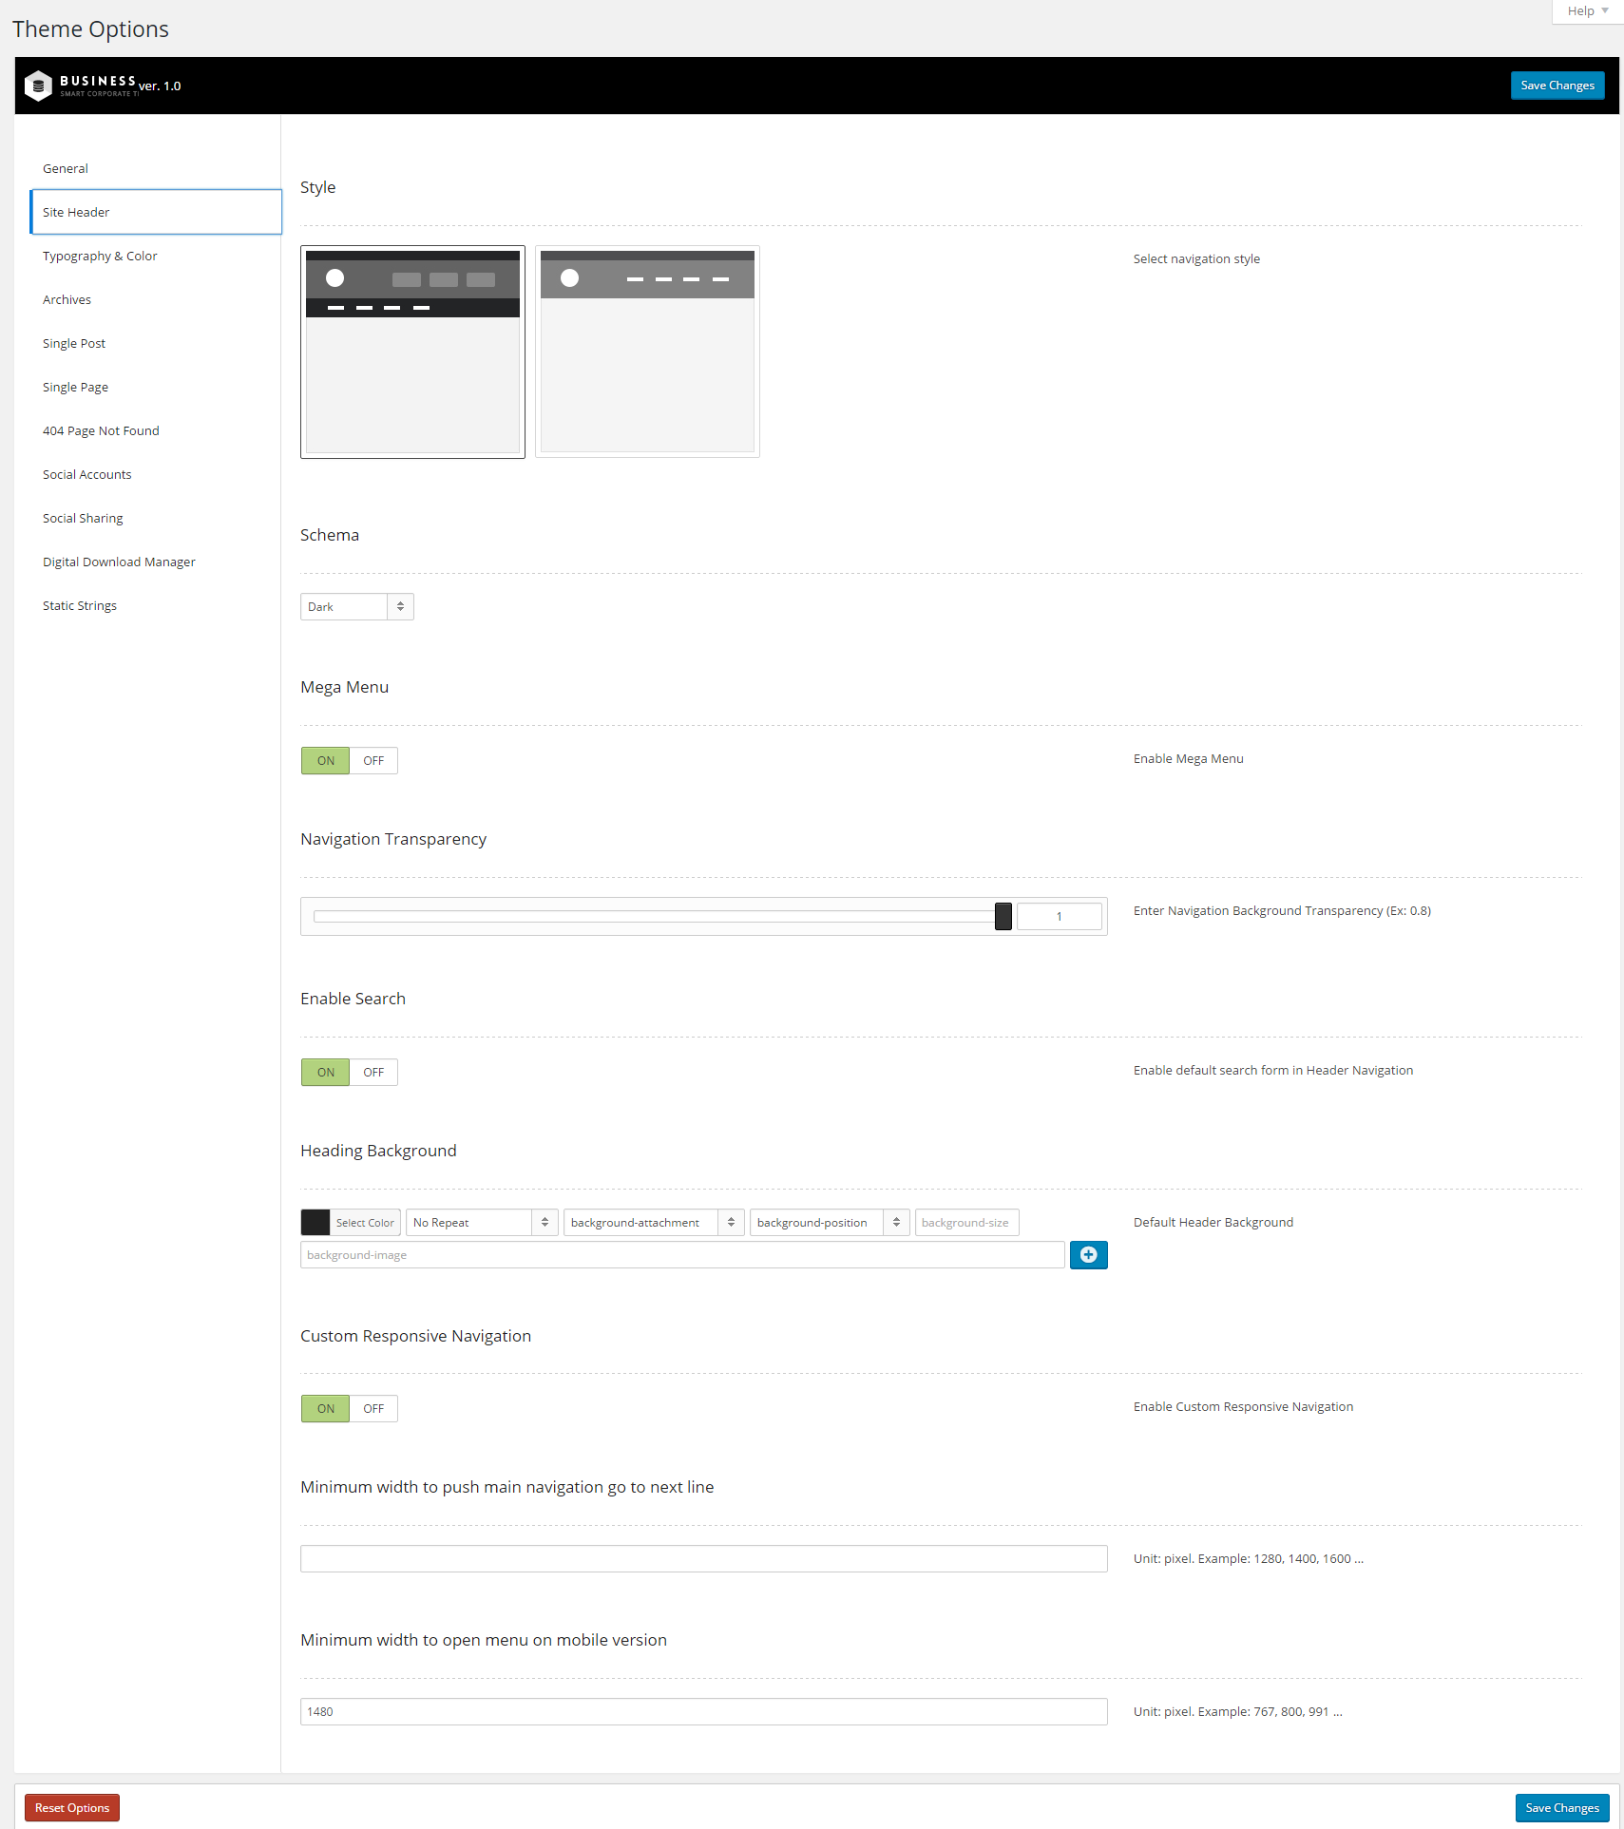Expand the background-attachment dropdown

pyautogui.click(x=653, y=1223)
